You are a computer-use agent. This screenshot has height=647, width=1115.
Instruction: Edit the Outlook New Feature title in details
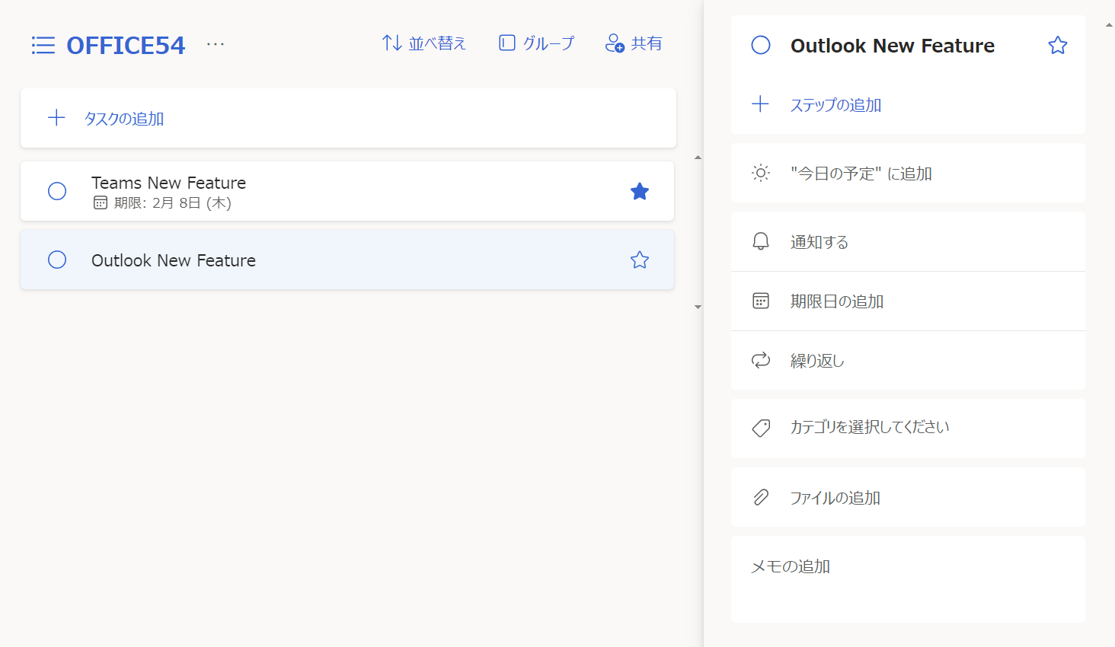tap(893, 46)
